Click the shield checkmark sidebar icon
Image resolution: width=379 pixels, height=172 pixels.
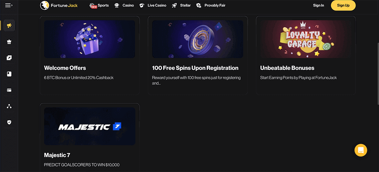(x=9, y=122)
